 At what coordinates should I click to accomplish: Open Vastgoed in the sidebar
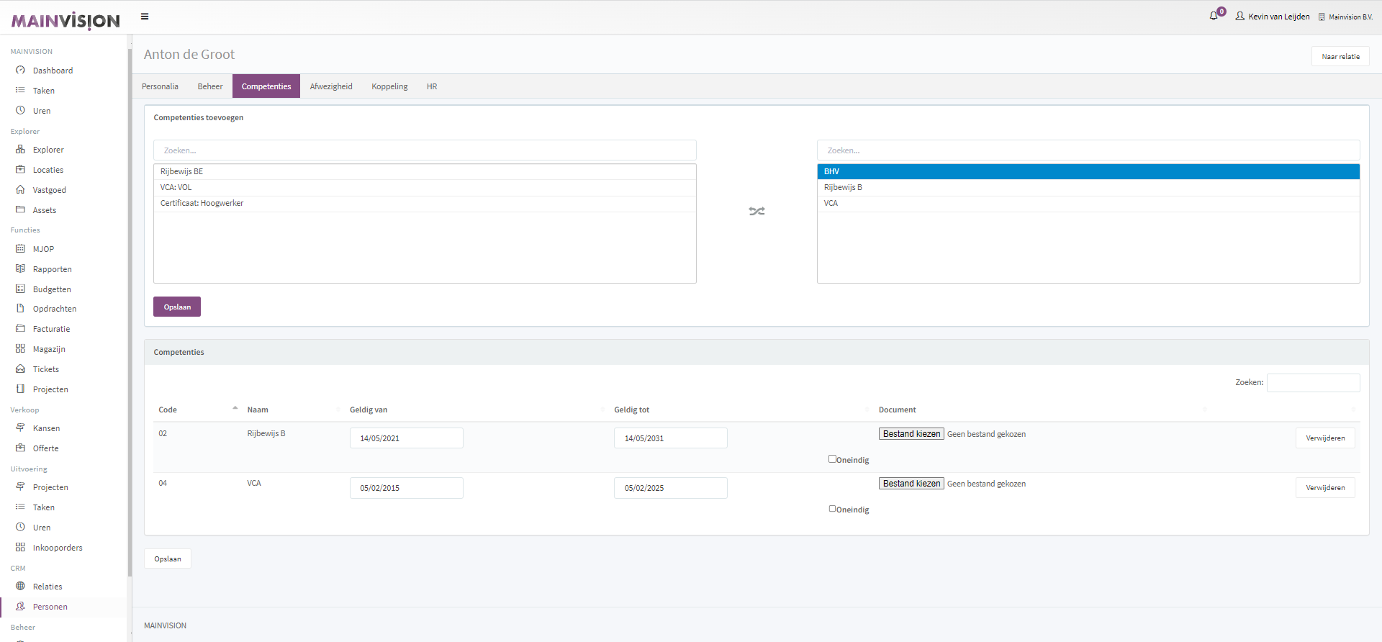coord(49,190)
